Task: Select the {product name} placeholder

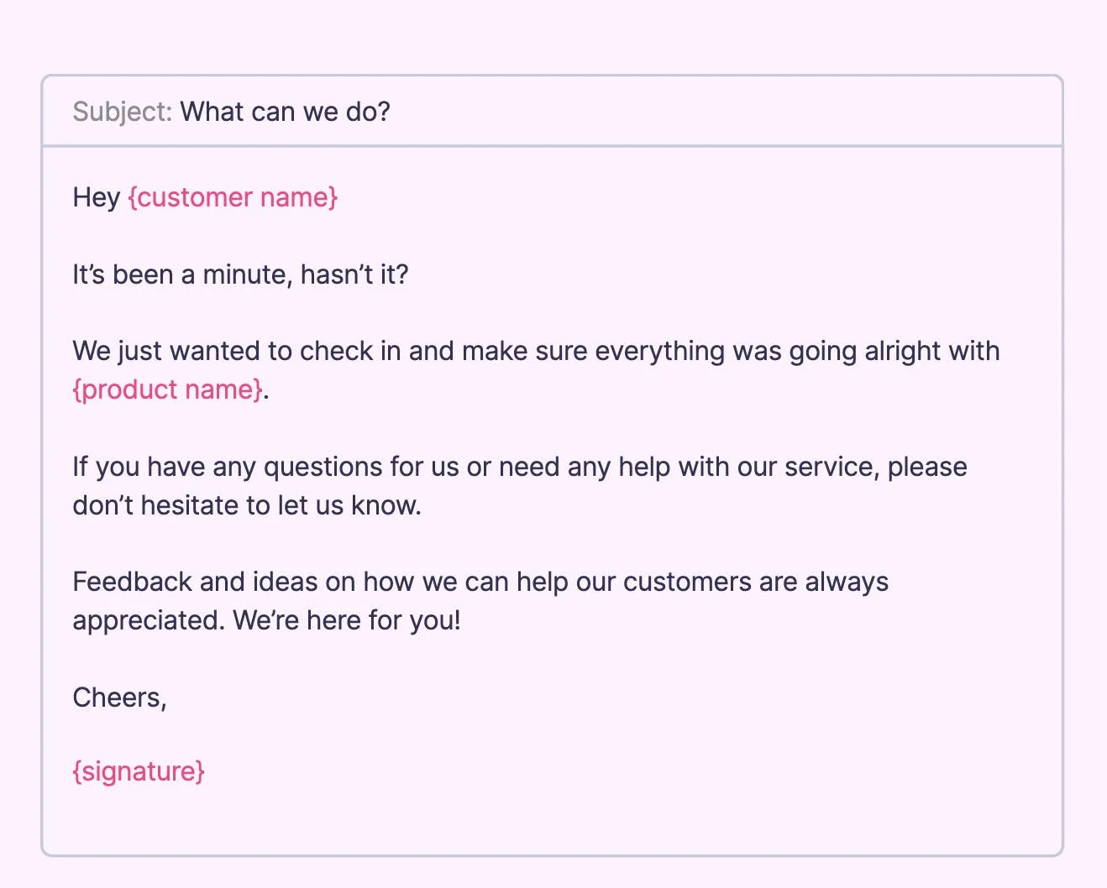Action: (168, 389)
